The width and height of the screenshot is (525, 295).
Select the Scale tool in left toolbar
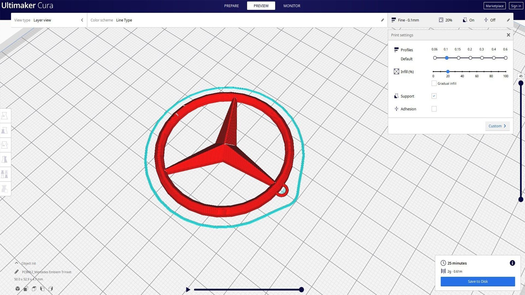pos(5,130)
